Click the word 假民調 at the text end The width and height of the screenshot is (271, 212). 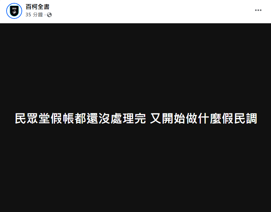[240, 118]
